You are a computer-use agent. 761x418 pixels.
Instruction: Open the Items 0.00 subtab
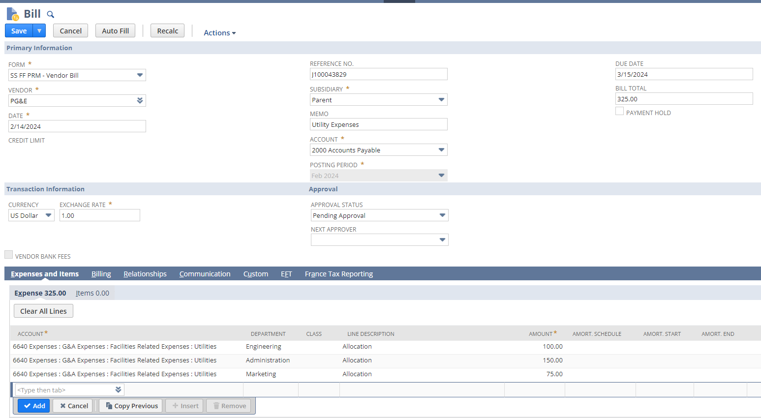click(91, 293)
